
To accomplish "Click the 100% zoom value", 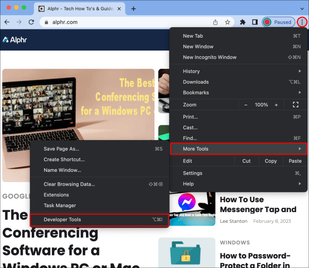I will click(x=261, y=105).
